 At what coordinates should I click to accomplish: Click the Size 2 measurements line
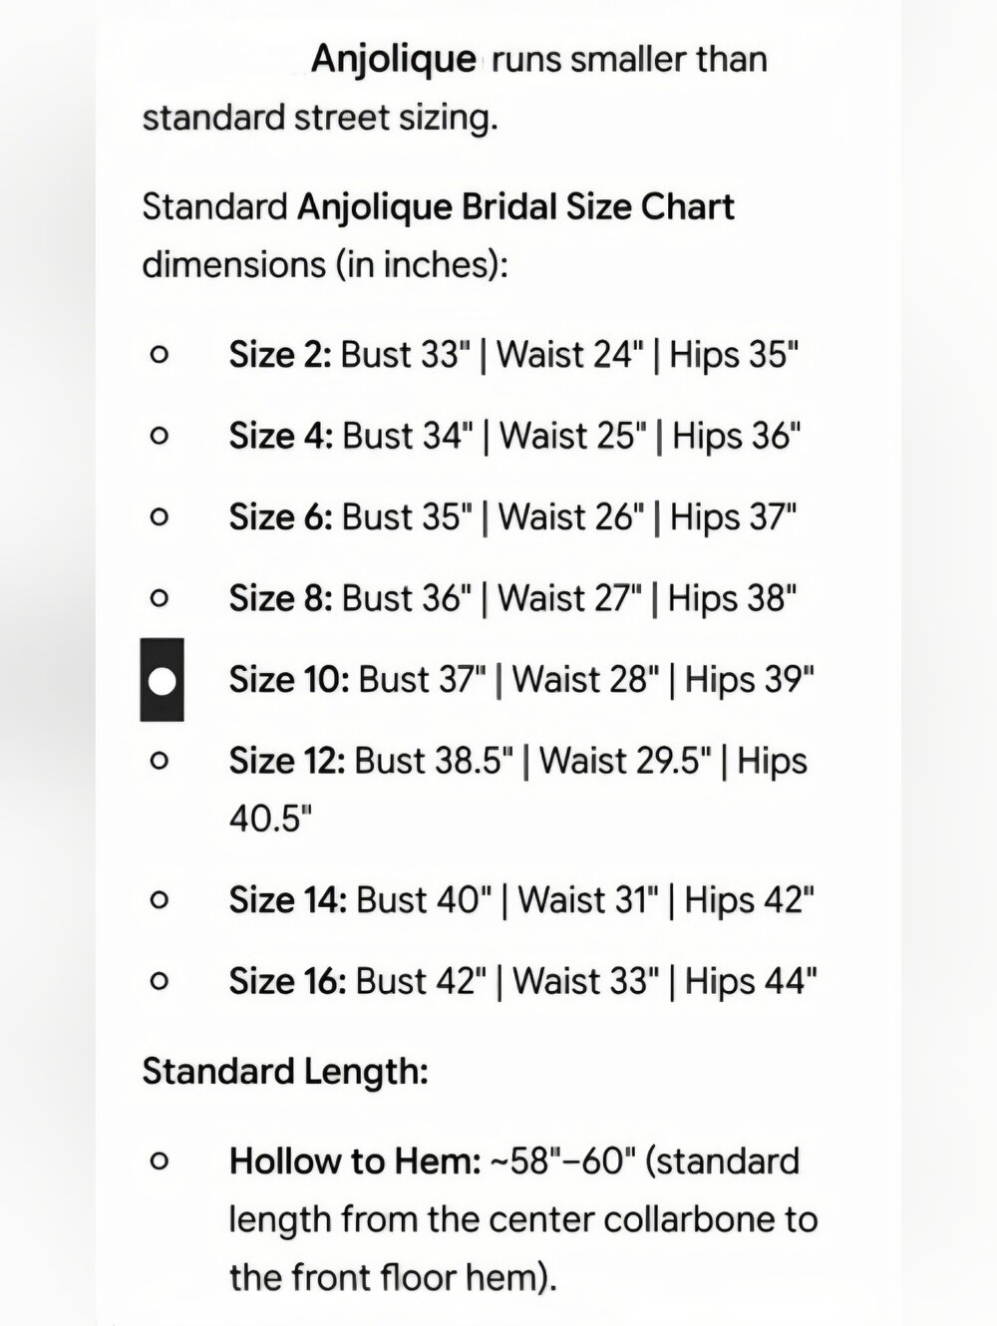513,355
